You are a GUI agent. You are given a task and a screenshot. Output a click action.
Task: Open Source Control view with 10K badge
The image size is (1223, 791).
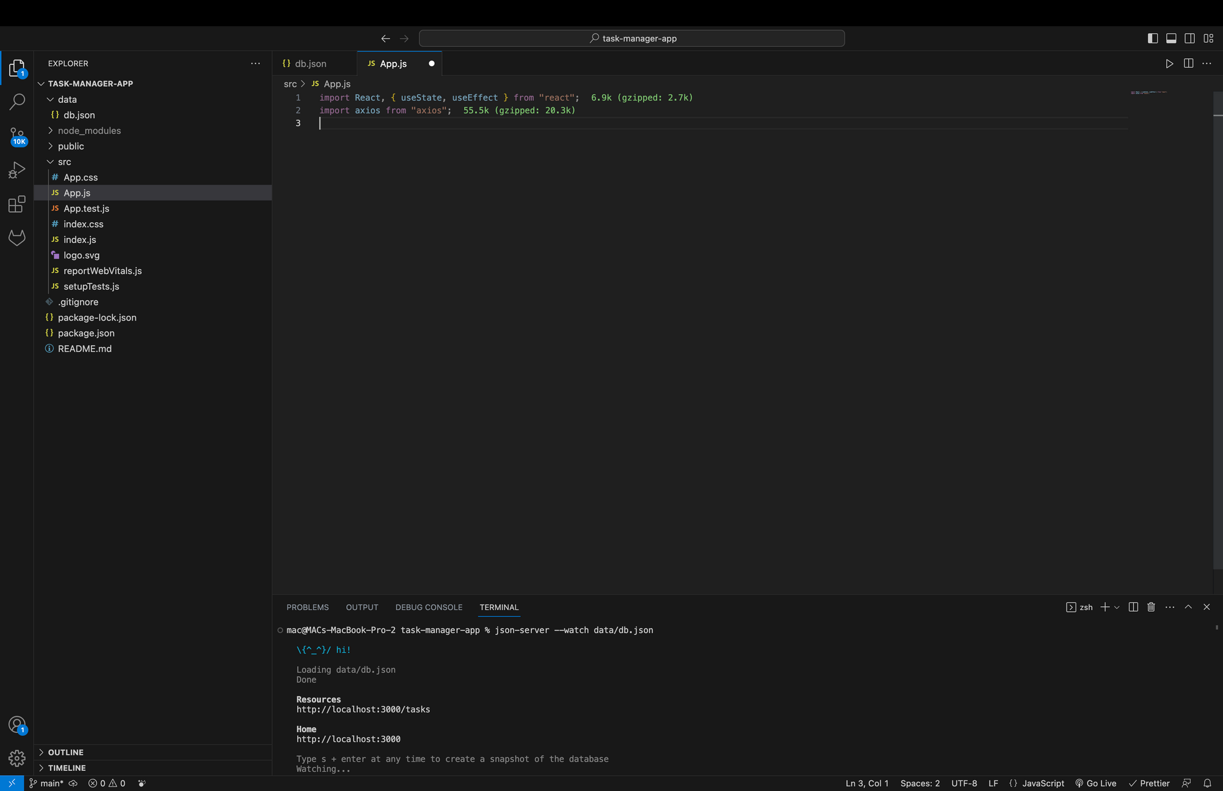click(x=17, y=136)
